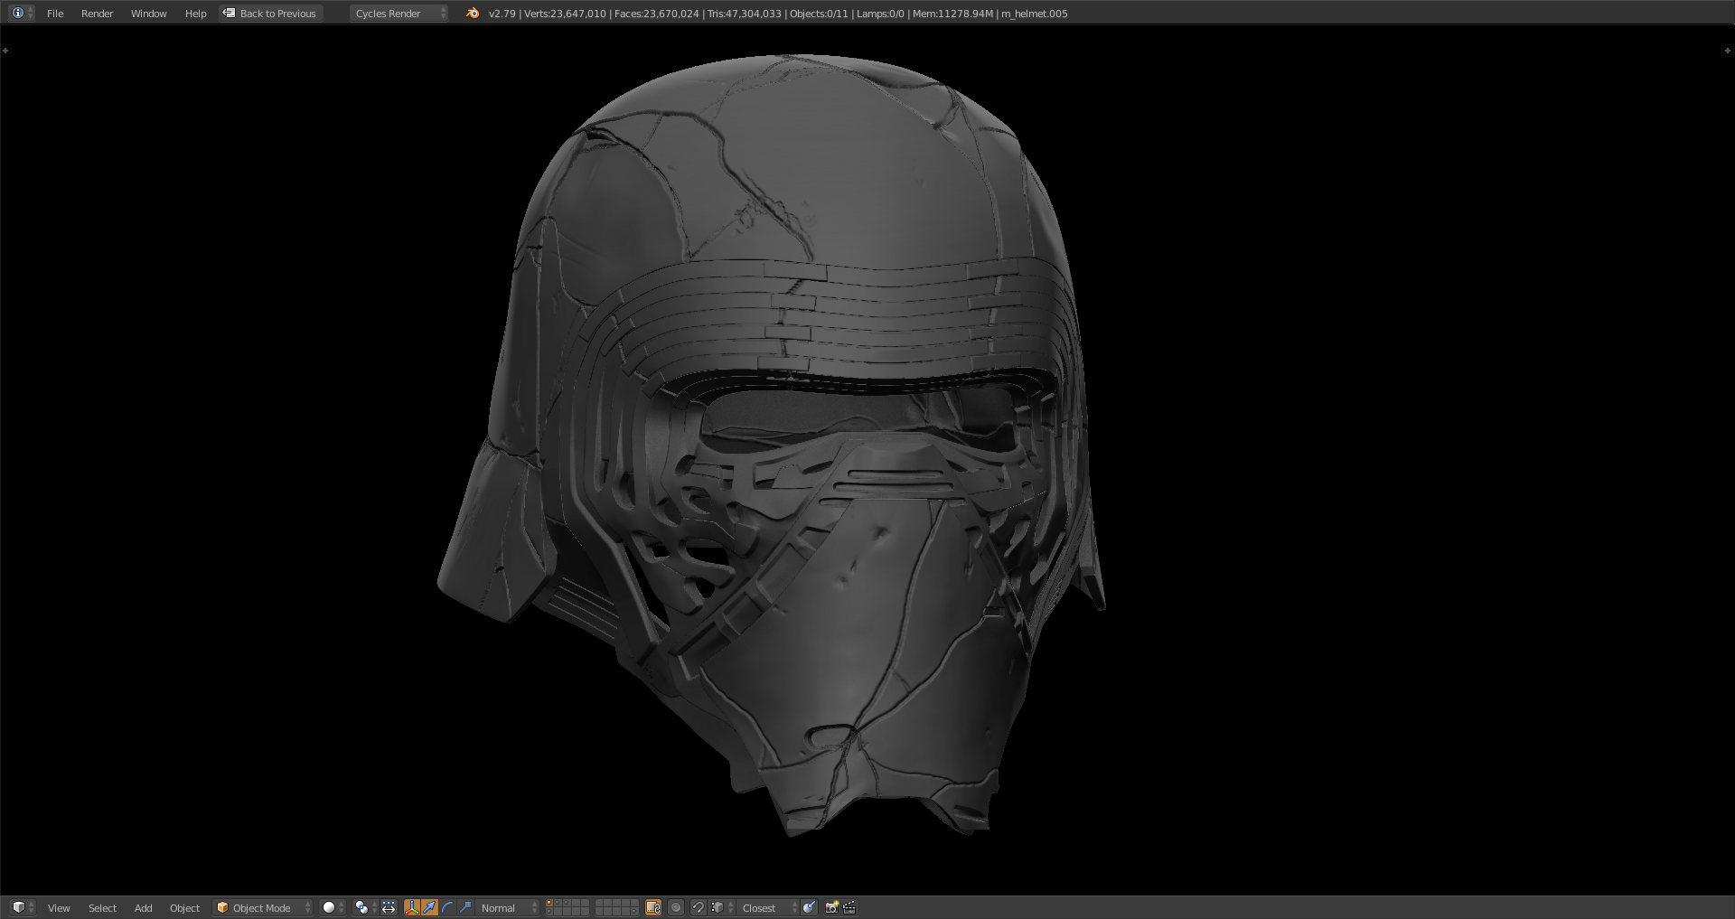Click the Back to Previous arrow icon

click(x=229, y=14)
